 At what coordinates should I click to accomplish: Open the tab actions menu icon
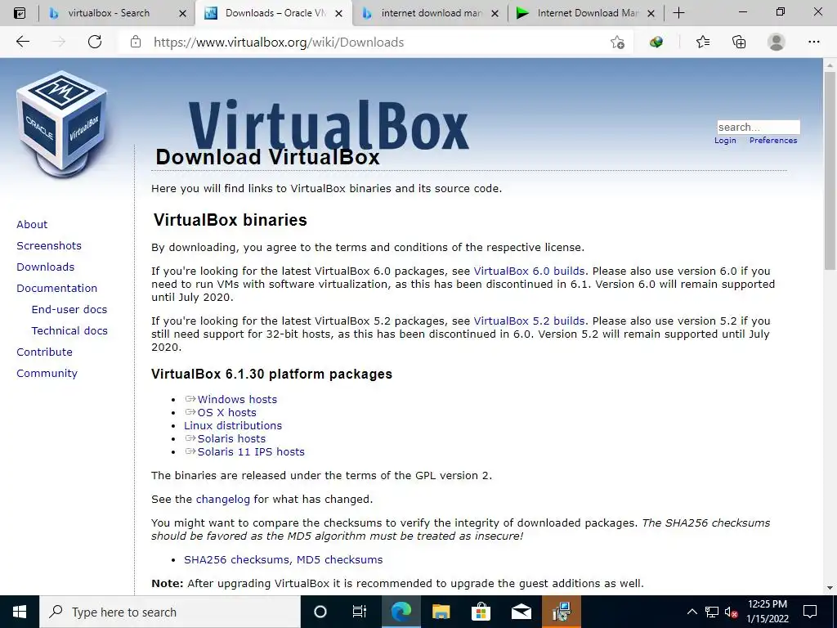coord(20,13)
